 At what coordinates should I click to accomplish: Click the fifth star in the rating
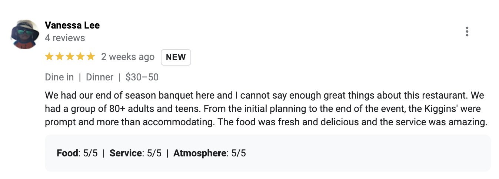[91, 57]
